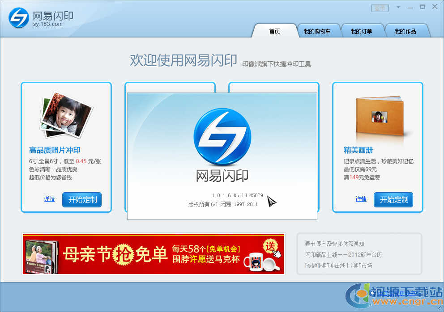Viewport: 444px width, 312px height.
Task: Click the '满149元免运费' text in album card
Action: 362,177
